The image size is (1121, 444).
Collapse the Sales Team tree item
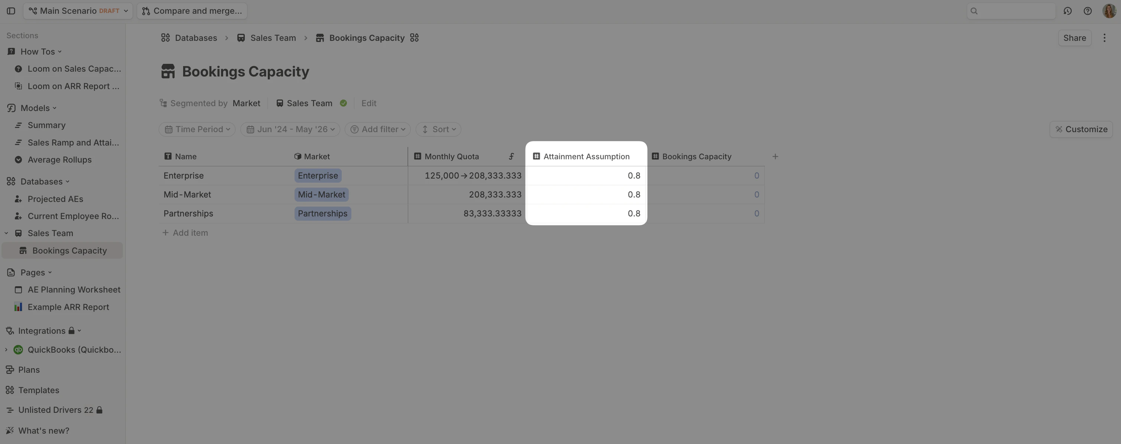click(x=6, y=234)
